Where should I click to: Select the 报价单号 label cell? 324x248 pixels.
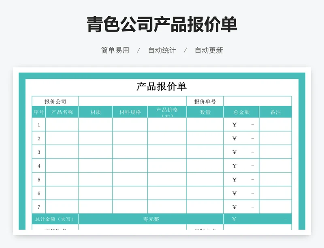point(205,102)
